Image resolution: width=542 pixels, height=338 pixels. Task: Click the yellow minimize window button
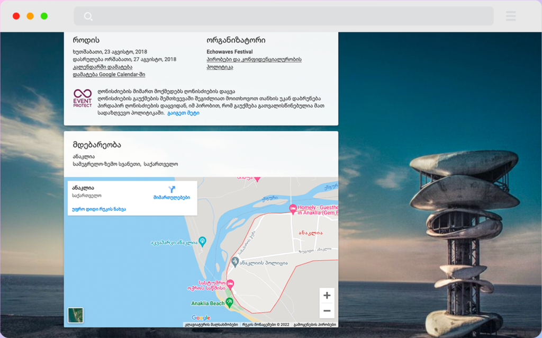(x=30, y=16)
